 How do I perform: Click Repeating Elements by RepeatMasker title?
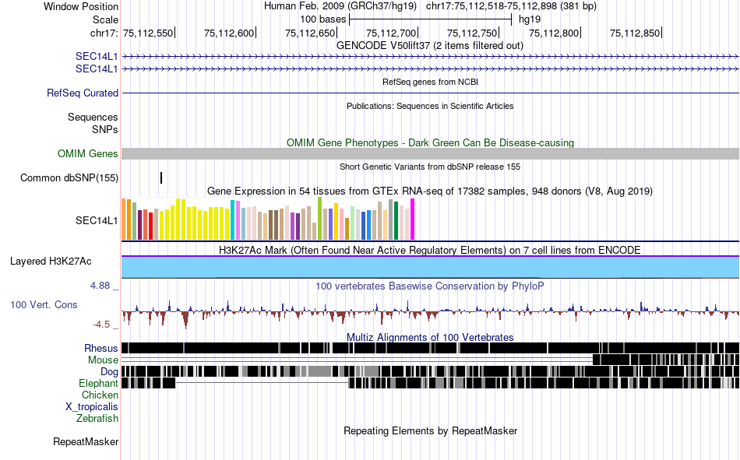[430, 430]
